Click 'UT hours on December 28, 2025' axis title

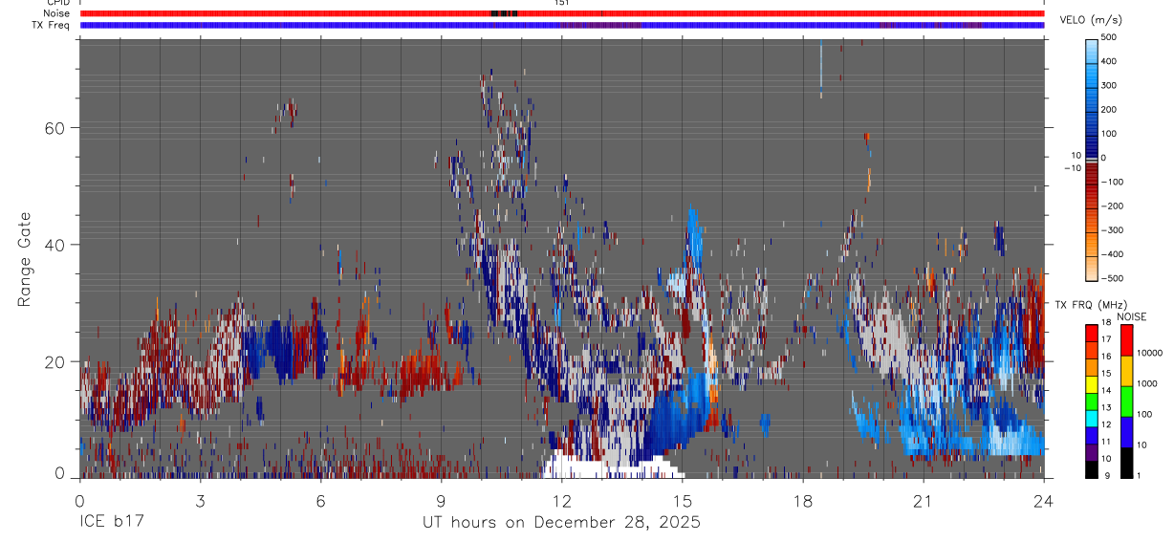point(562,523)
